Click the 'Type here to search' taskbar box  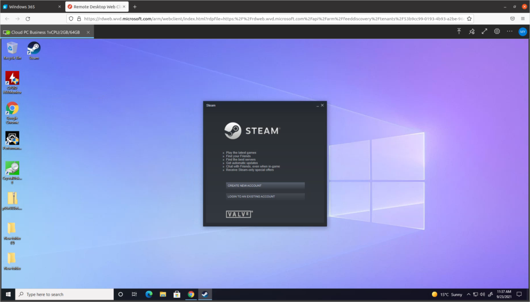65,294
